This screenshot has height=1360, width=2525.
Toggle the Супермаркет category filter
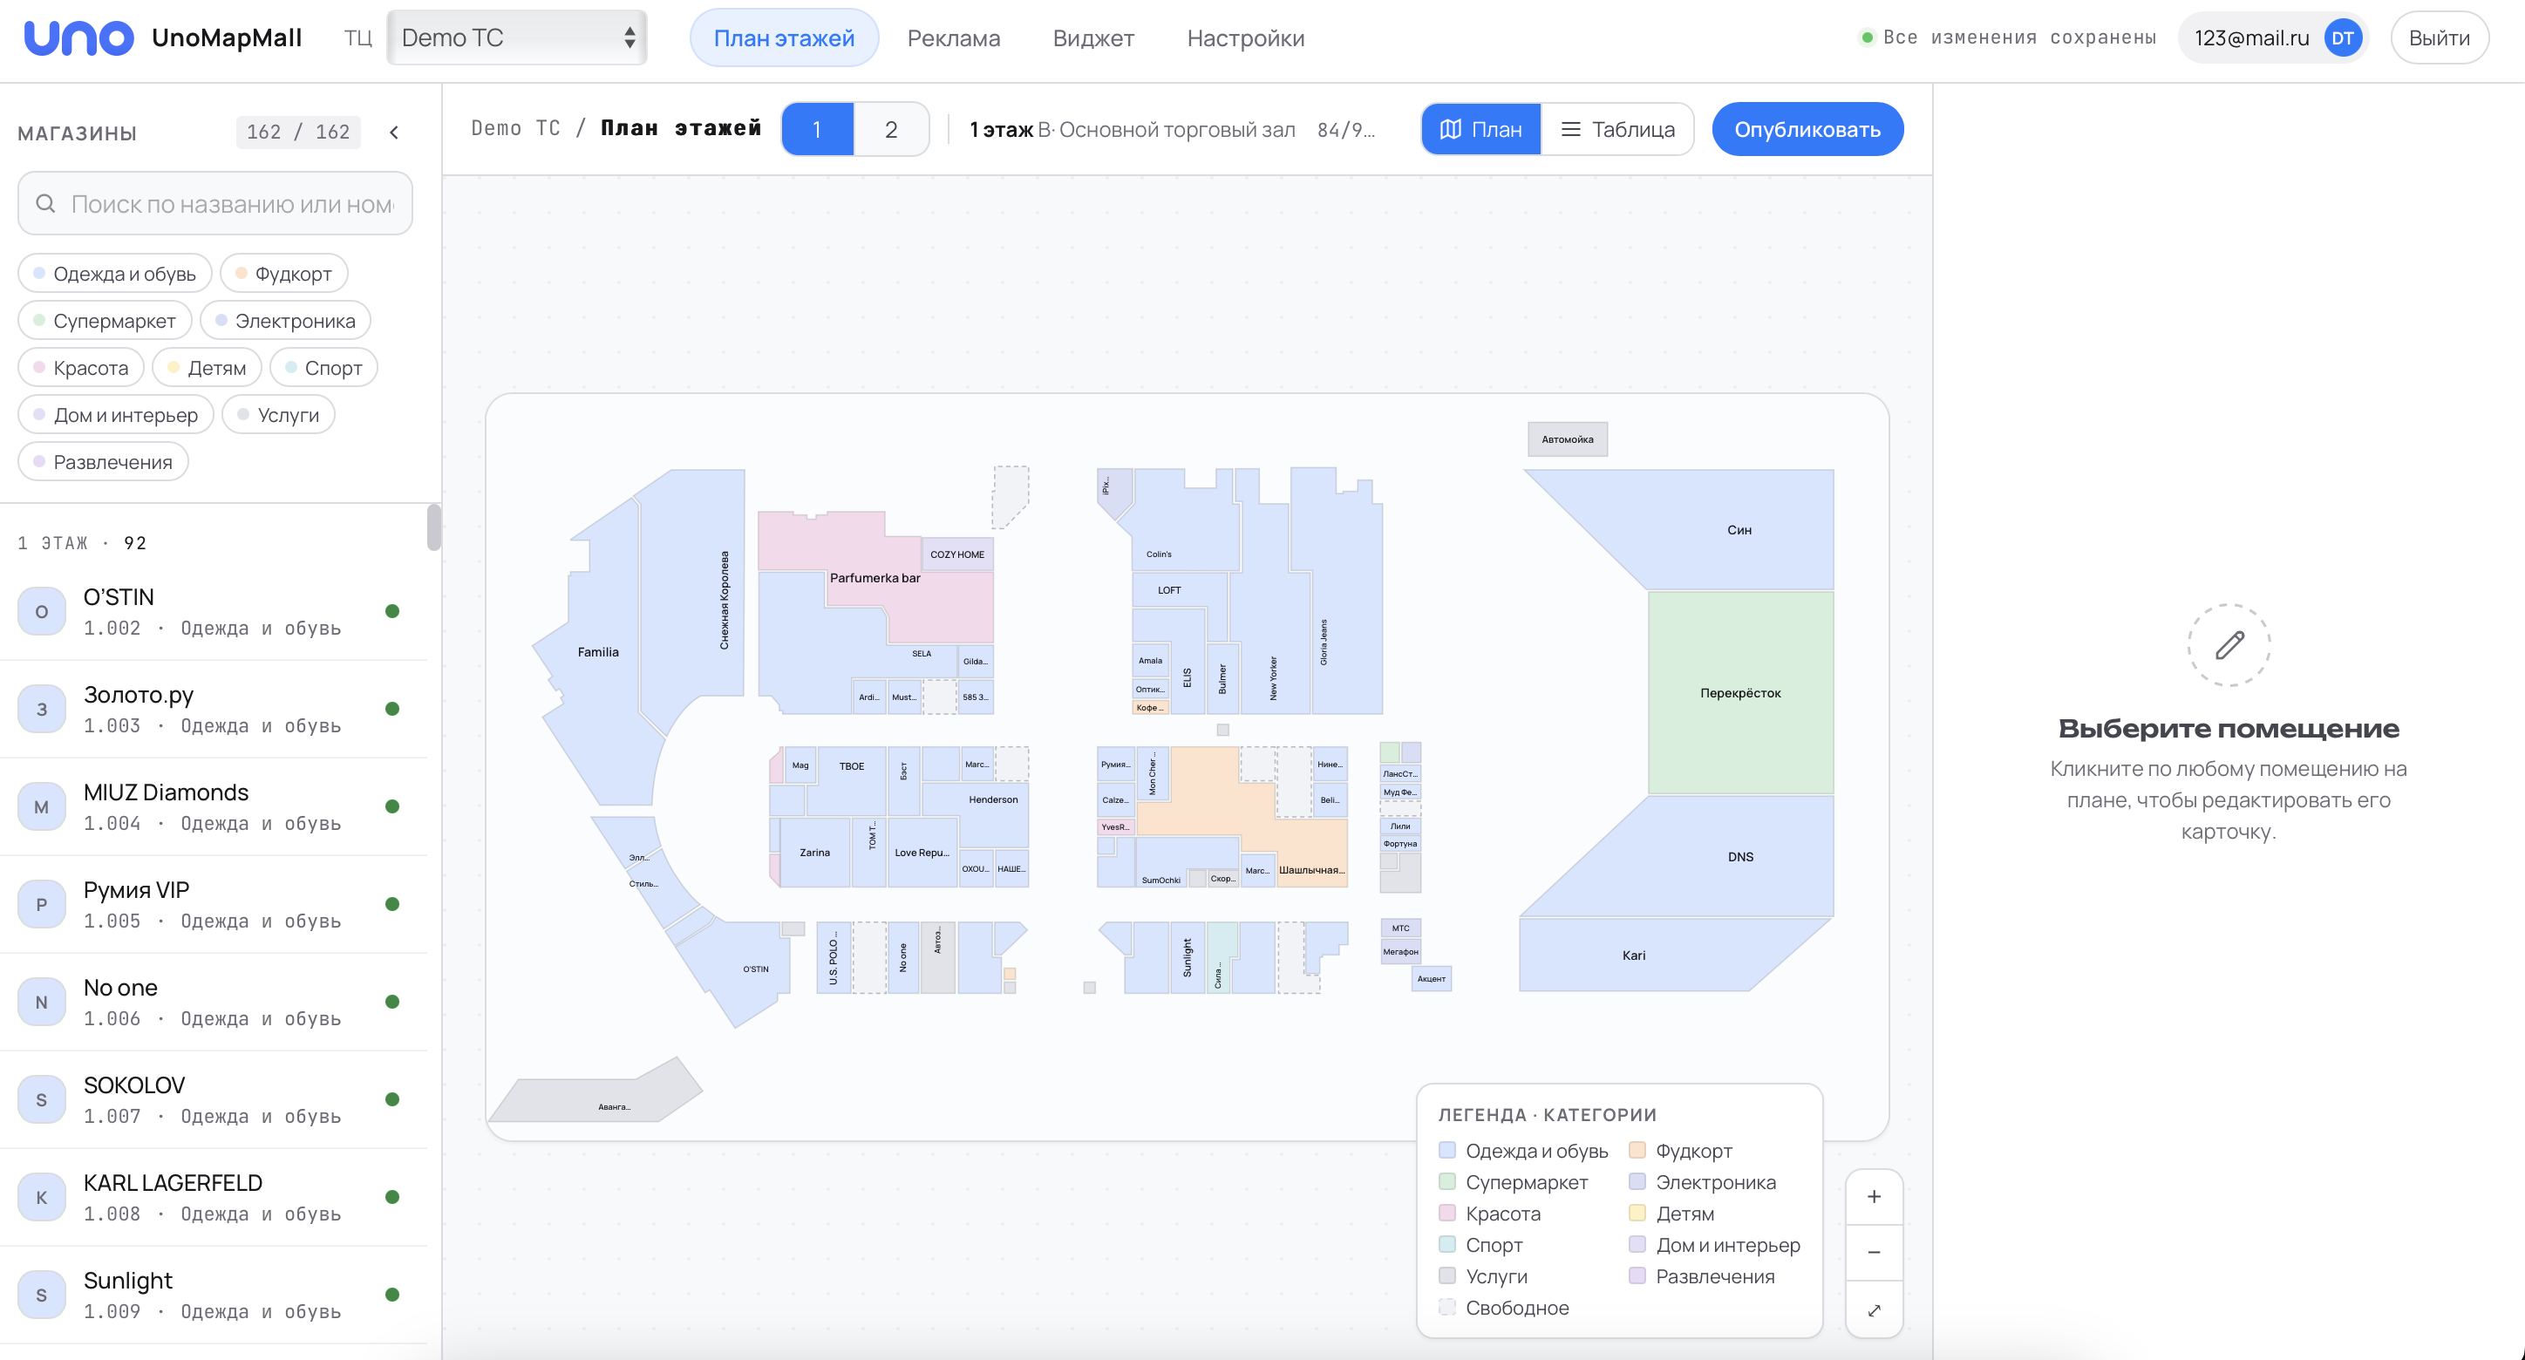point(105,321)
